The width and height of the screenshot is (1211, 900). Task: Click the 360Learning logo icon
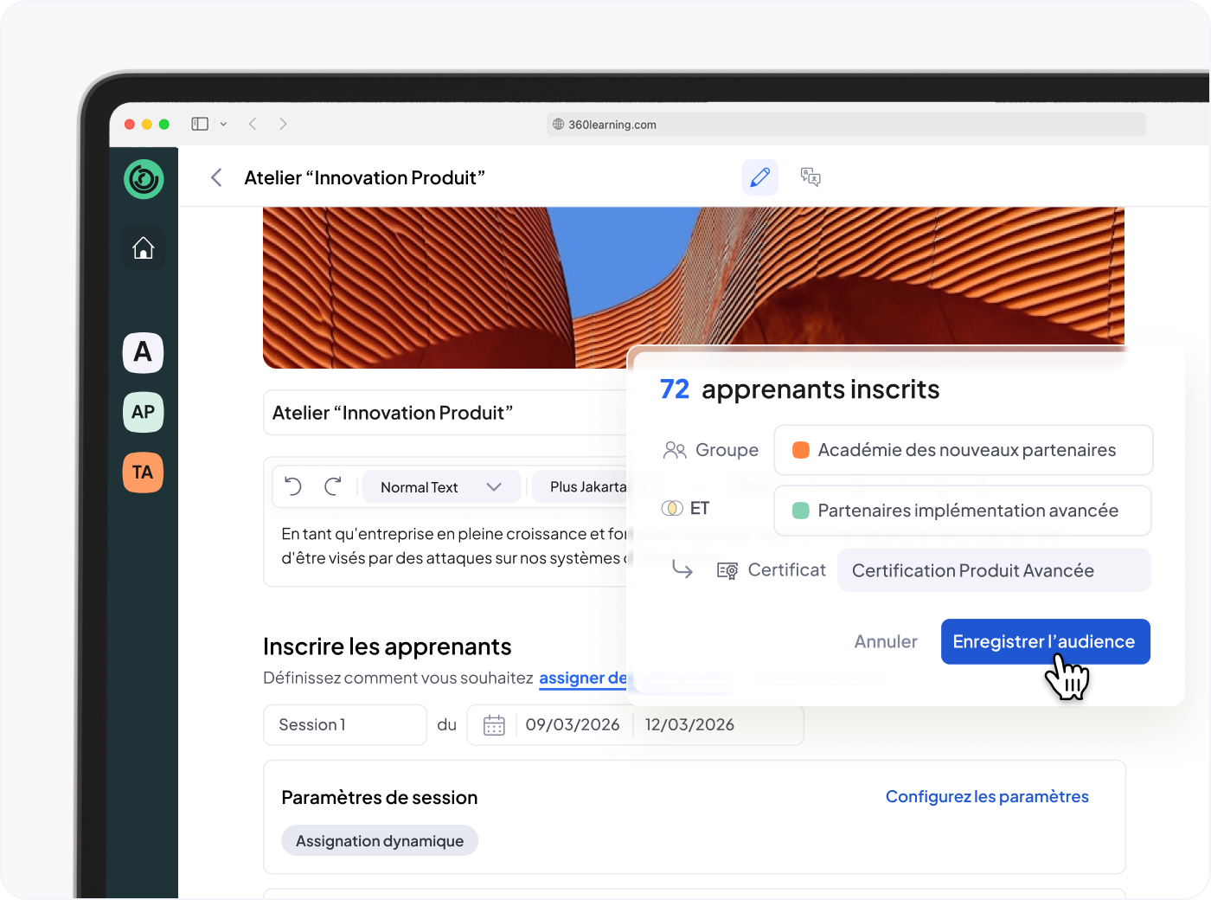point(144,179)
